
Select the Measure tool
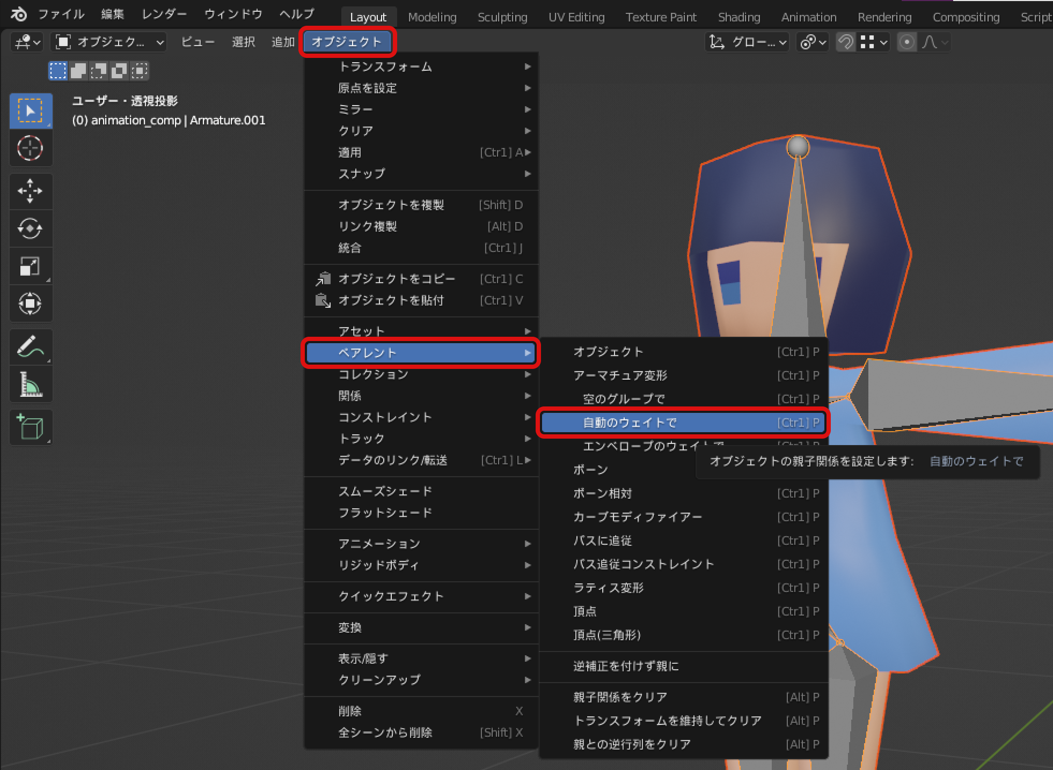[x=31, y=384]
